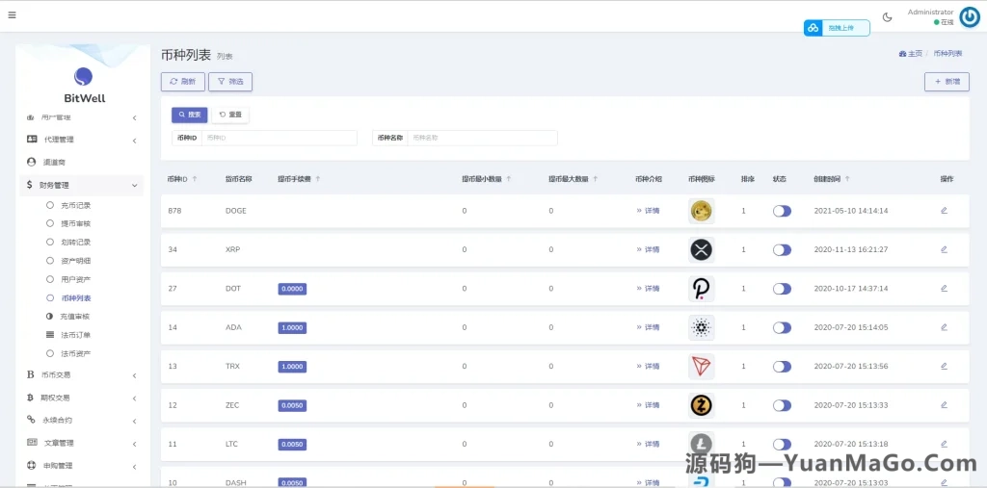Click the TRX coin icon thumbnail

702,367
